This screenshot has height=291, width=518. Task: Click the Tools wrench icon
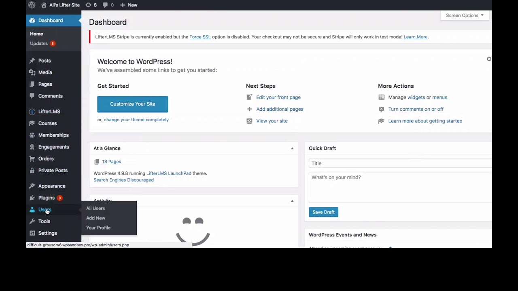(32, 221)
